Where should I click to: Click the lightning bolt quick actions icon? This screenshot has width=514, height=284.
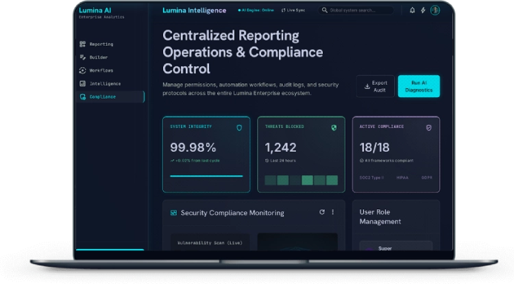tap(423, 10)
